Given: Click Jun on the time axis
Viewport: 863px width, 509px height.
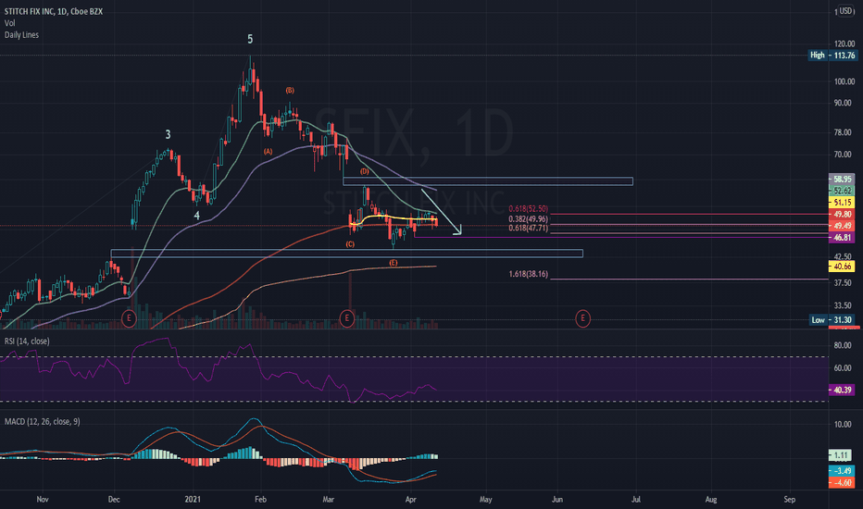Looking at the screenshot, I should [x=557, y=500].
